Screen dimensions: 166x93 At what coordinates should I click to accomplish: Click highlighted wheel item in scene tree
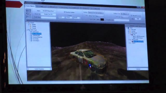[139, 41]
